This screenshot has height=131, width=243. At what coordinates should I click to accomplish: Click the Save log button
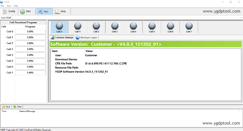tap(6, 107)
